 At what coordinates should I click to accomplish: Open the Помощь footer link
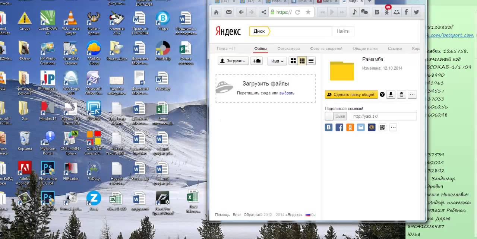[x=222, y=215]
